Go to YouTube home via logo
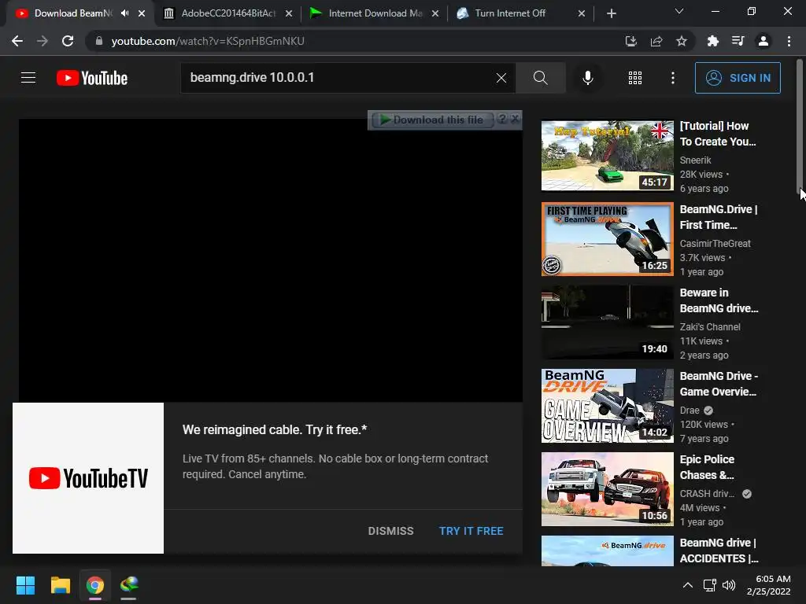806x604 pixels. [92, 78]
